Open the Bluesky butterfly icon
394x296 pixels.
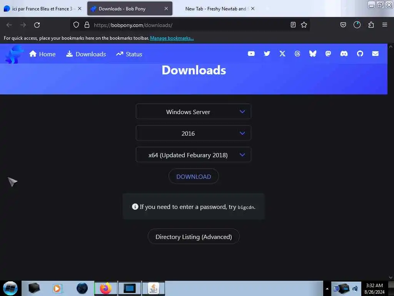click(x=312, y=54)
